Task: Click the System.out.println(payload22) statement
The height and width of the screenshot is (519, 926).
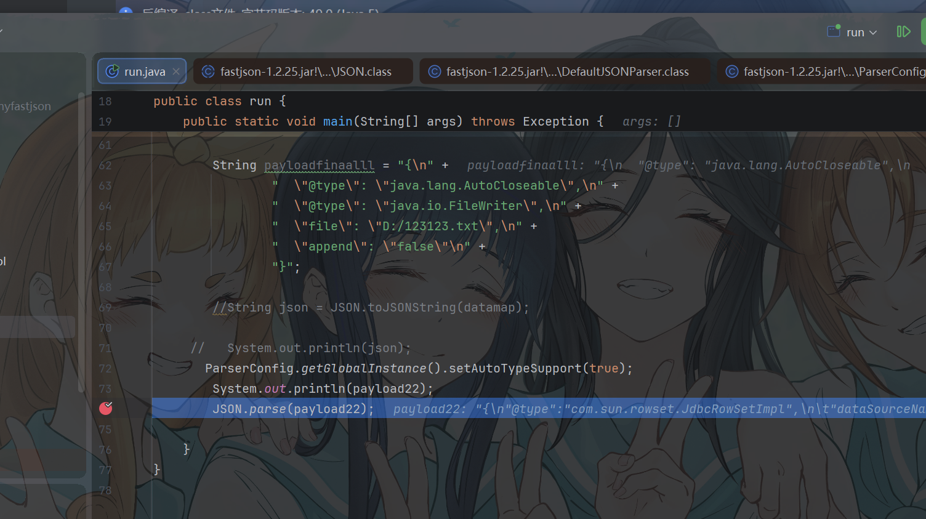Action: coord(323,388)
